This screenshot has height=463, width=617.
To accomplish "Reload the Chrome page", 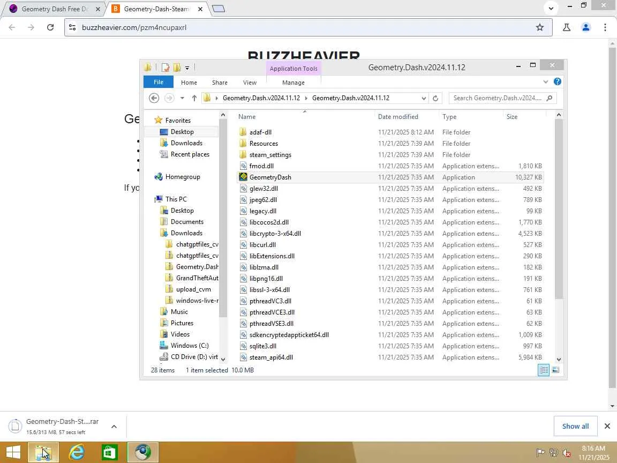I will (x=50, y=27).
